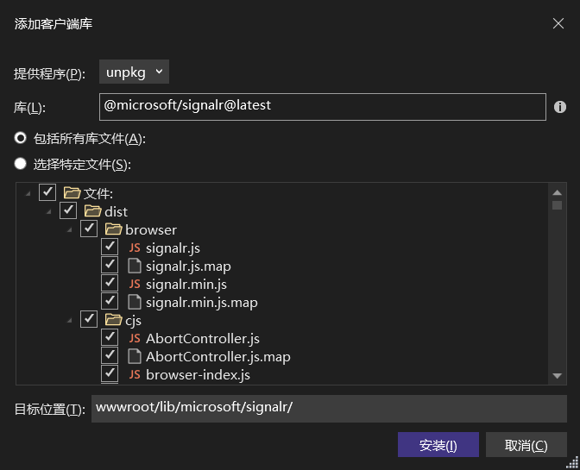
Task: Uncheck the signalr.min.js checkbox
Action: pyautogui.click(x=110, y=283)
